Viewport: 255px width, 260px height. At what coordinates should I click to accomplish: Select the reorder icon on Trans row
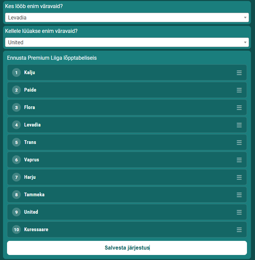tap(239, 142)
